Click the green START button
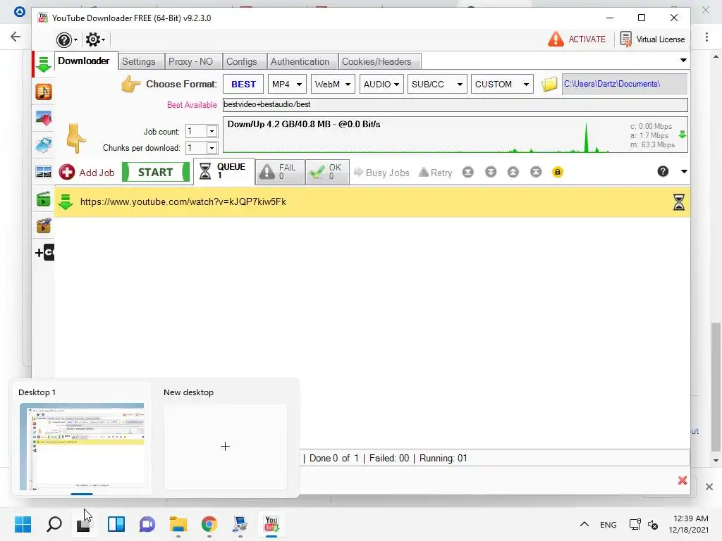This screenshot has width=722, height=541. pyautogui.click(x=156, y=172)
